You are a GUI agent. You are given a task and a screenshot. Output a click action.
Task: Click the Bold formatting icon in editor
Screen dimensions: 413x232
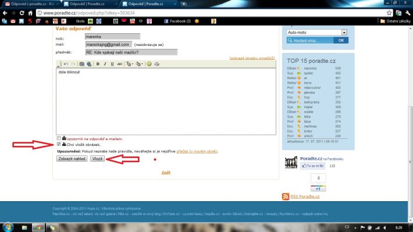point(98,64)
